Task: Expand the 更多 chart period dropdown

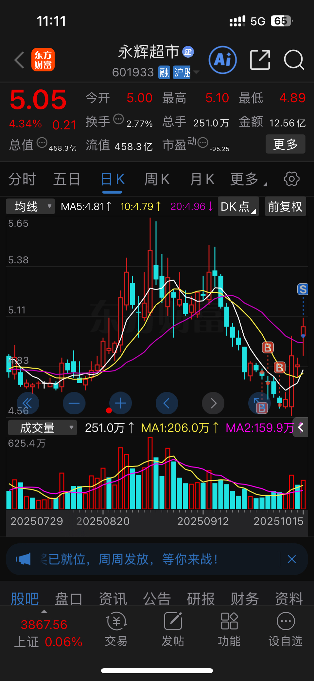Action: click(x=249, y=180)
